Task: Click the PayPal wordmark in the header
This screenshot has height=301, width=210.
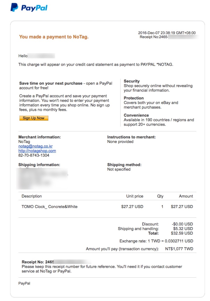Action: coord(34,8)
